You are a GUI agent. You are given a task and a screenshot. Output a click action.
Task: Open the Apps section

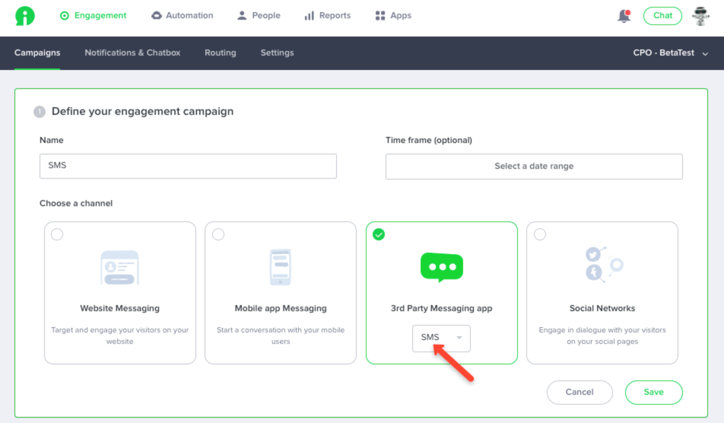[x=394, y=16]
